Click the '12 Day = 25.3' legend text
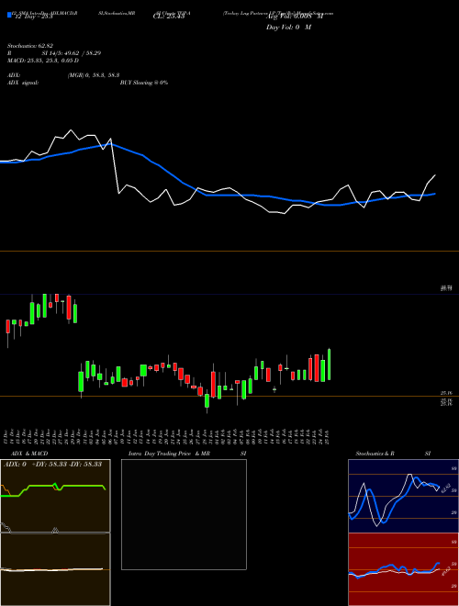Screen dimensions: 459x606 click(x=33, y=17)
